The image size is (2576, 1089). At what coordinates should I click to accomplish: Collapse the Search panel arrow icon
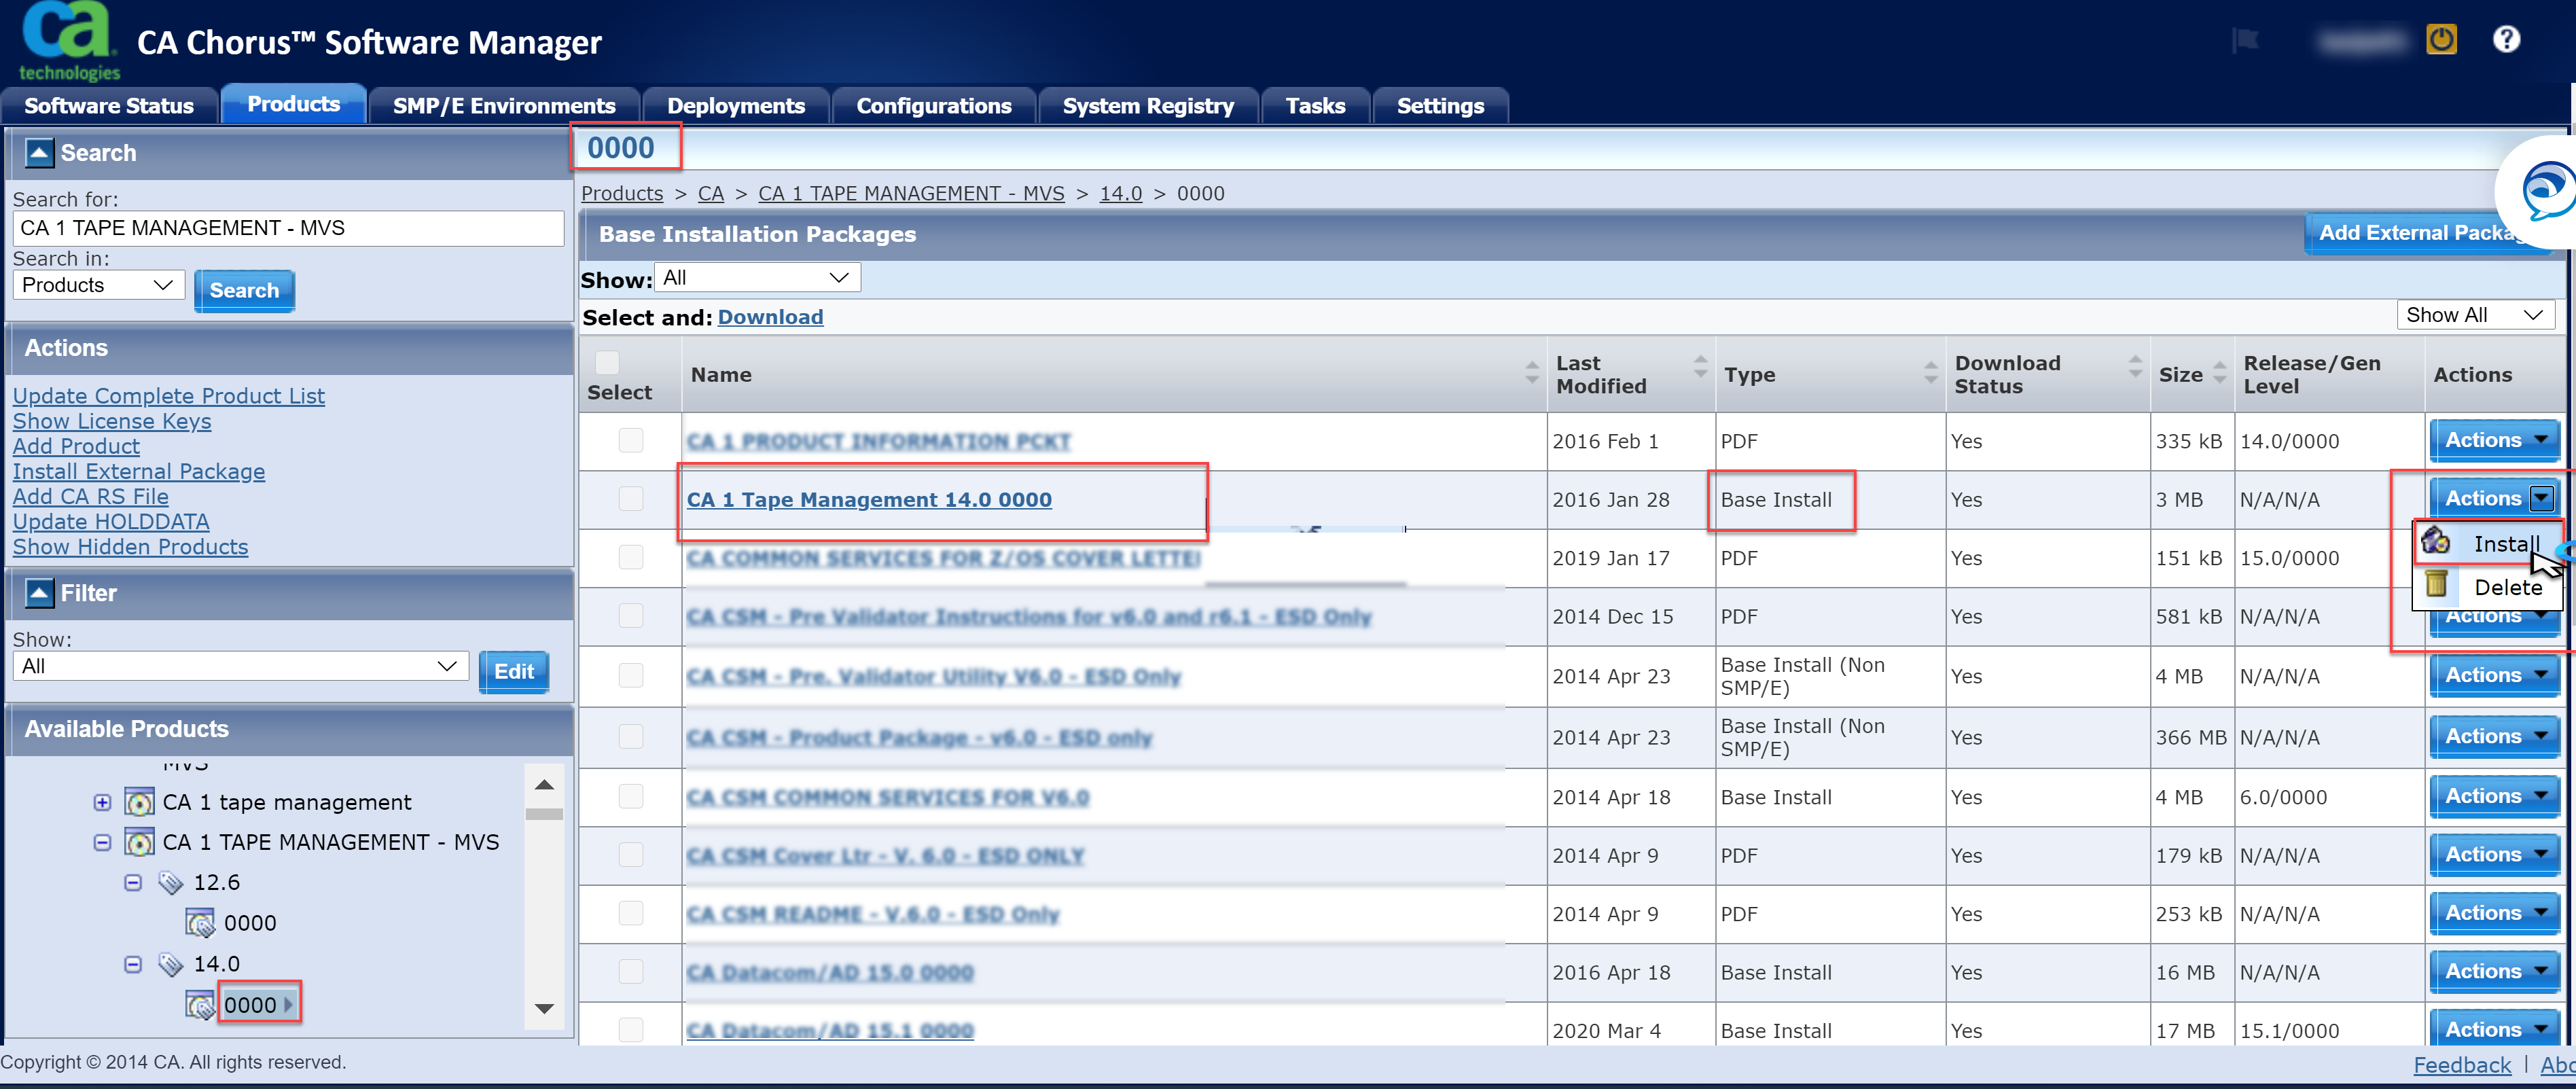[39, 153]
